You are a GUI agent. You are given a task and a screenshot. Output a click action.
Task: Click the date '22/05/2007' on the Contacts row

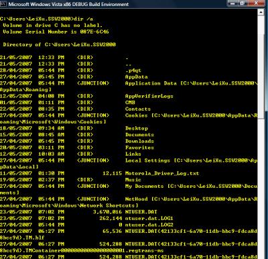16,109
